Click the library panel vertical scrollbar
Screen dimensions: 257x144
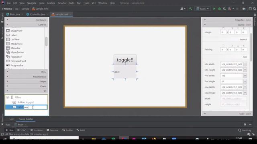pyautogui.click(x=47, y=42)
